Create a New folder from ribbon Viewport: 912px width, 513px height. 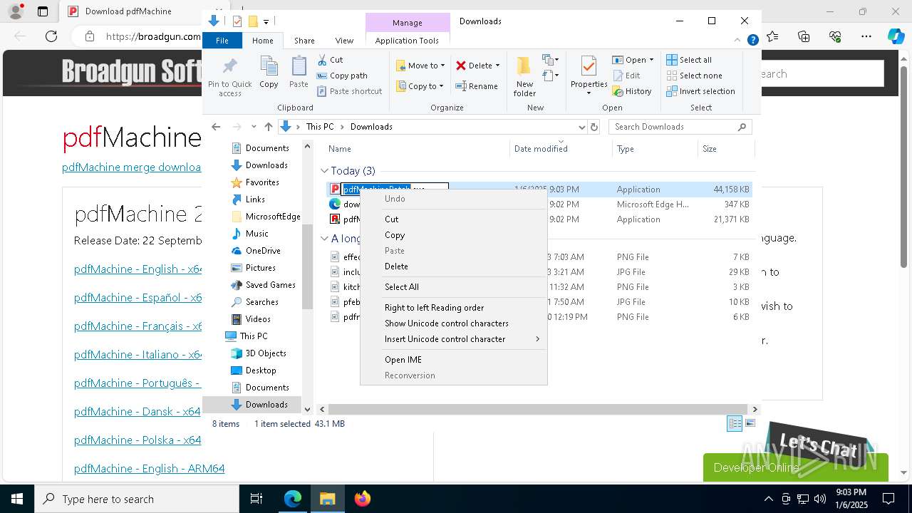[x=524, y=77]
